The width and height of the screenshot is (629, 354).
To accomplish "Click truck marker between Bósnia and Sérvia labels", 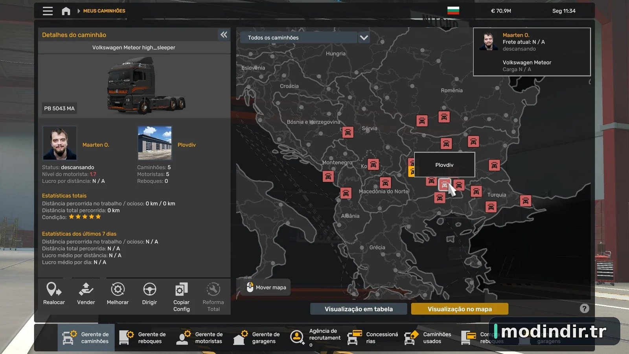I will 348,132.
